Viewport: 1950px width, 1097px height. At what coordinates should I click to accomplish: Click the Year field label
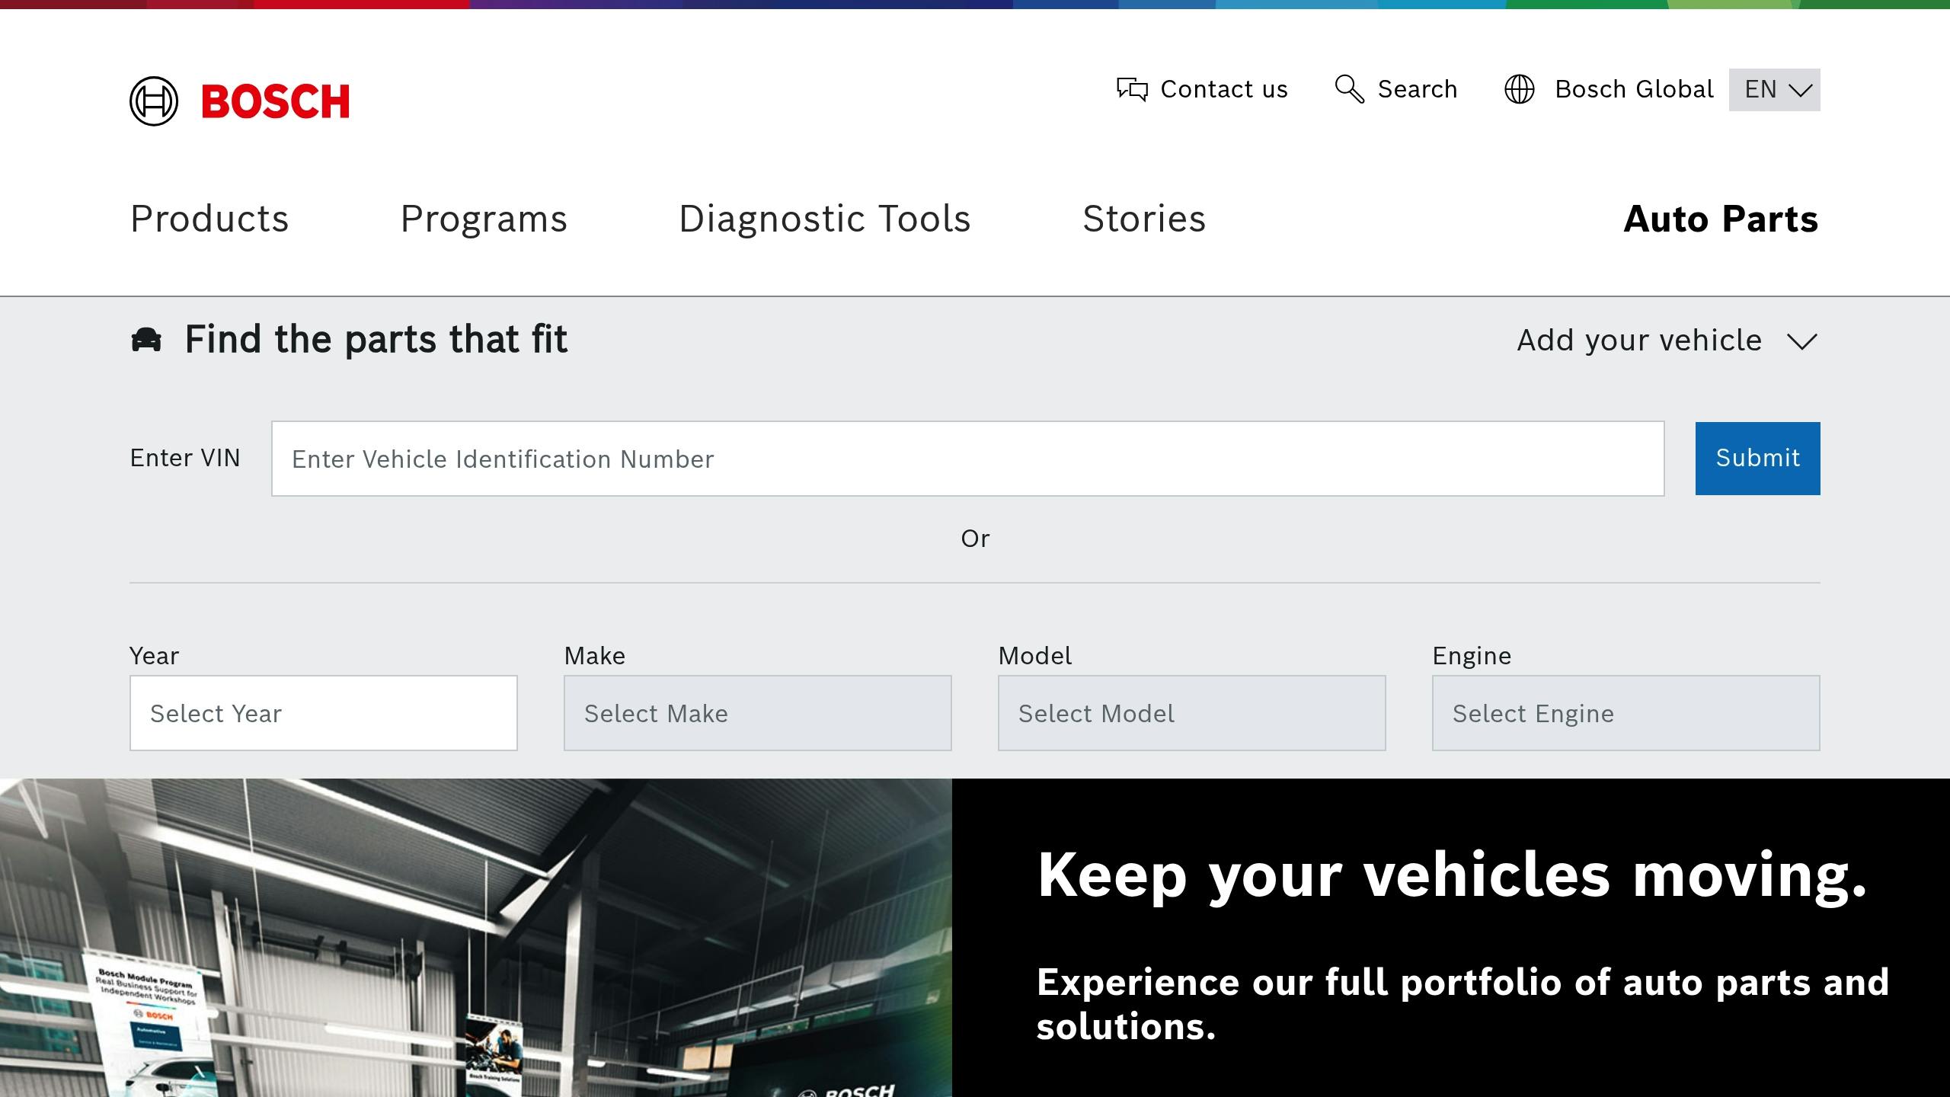pos(154,656)
